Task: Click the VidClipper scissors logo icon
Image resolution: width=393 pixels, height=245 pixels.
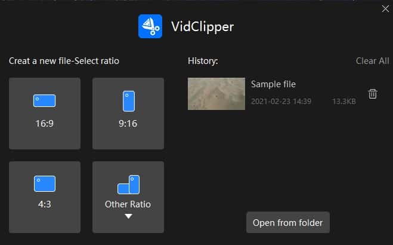Action: (150, 26)
